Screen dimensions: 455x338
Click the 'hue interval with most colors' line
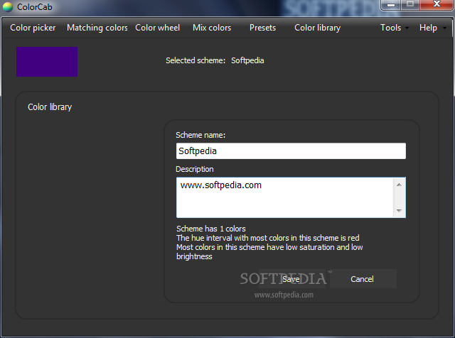tap(268, 238)
